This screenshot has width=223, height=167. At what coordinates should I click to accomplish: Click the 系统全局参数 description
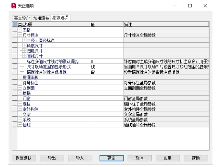click(136, 120)
